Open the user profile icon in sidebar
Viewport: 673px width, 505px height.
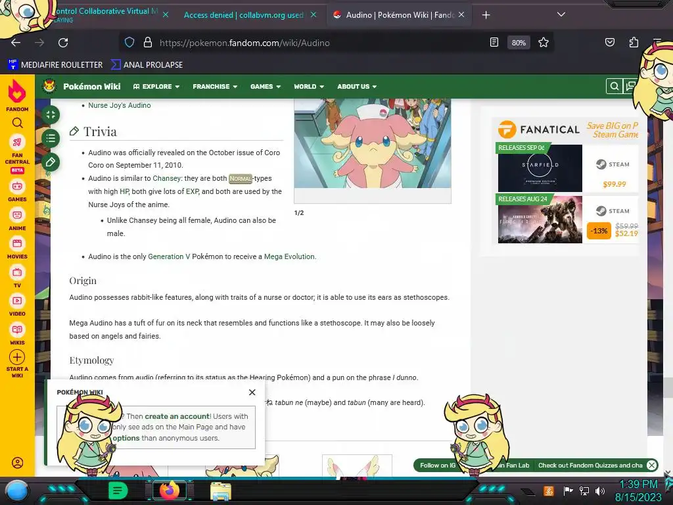17,462
